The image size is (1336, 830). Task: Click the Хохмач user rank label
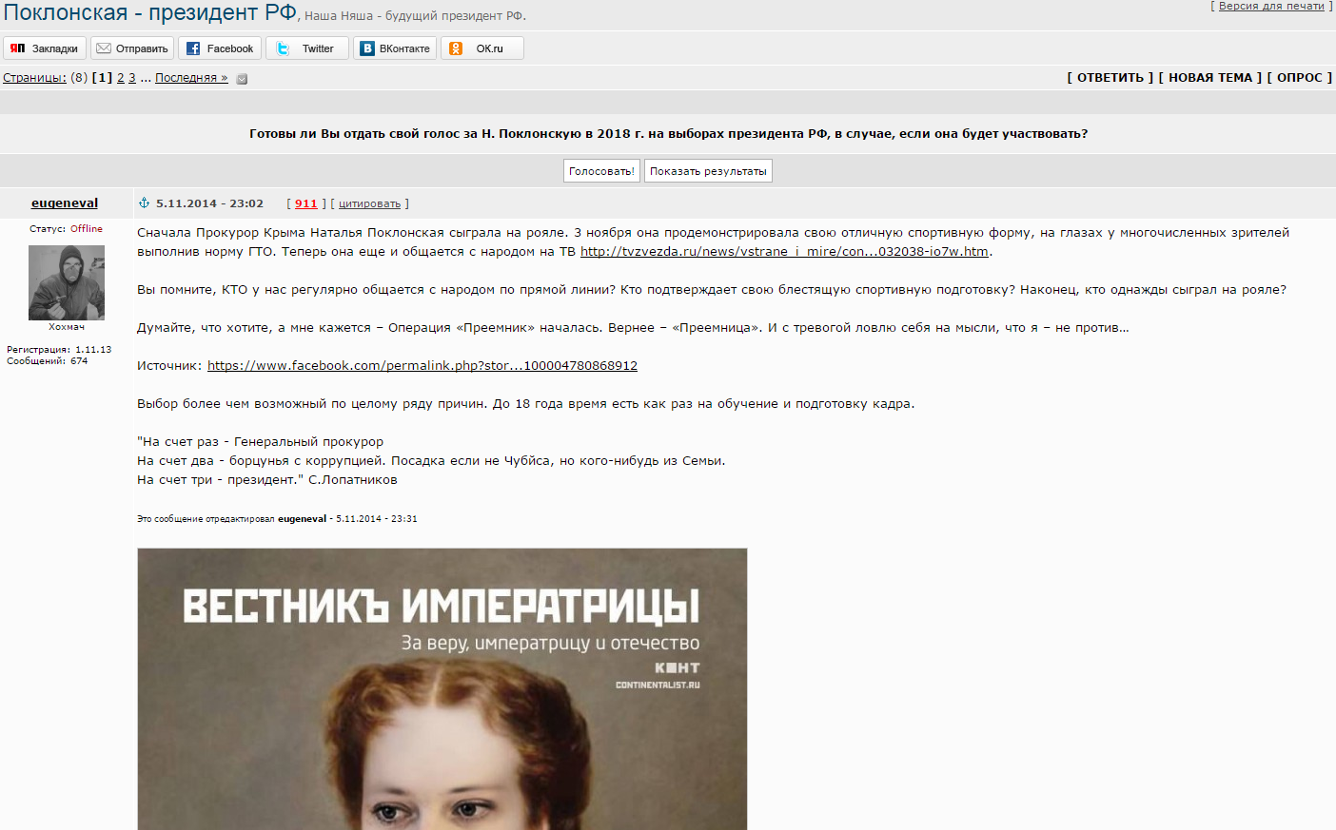pyautogui.click(x=67, y=327)
